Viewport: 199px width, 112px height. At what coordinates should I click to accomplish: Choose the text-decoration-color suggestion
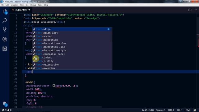[x=72, y=44]
